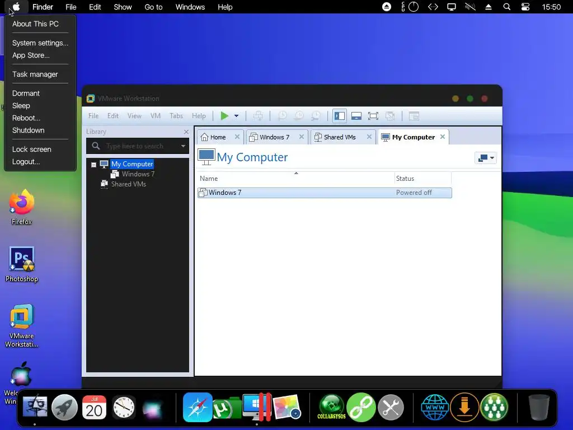The image size is (573, 430).
Task: Sort by the Name column header
Action: (296, 179)
